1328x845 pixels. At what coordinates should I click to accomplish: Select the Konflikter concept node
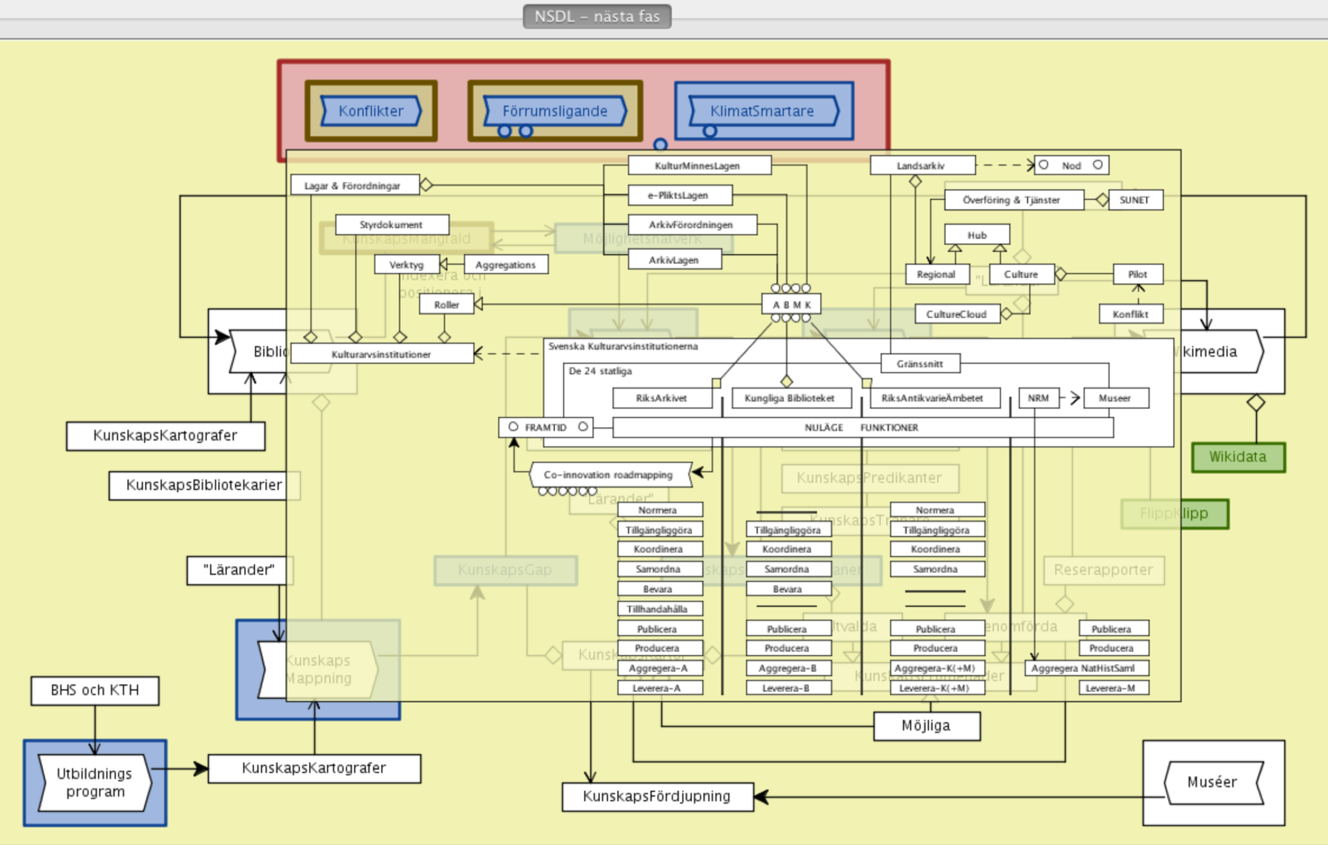(x=371, y=111)
